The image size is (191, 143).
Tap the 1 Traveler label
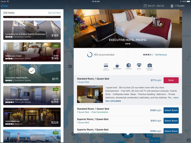coord(179,6)
